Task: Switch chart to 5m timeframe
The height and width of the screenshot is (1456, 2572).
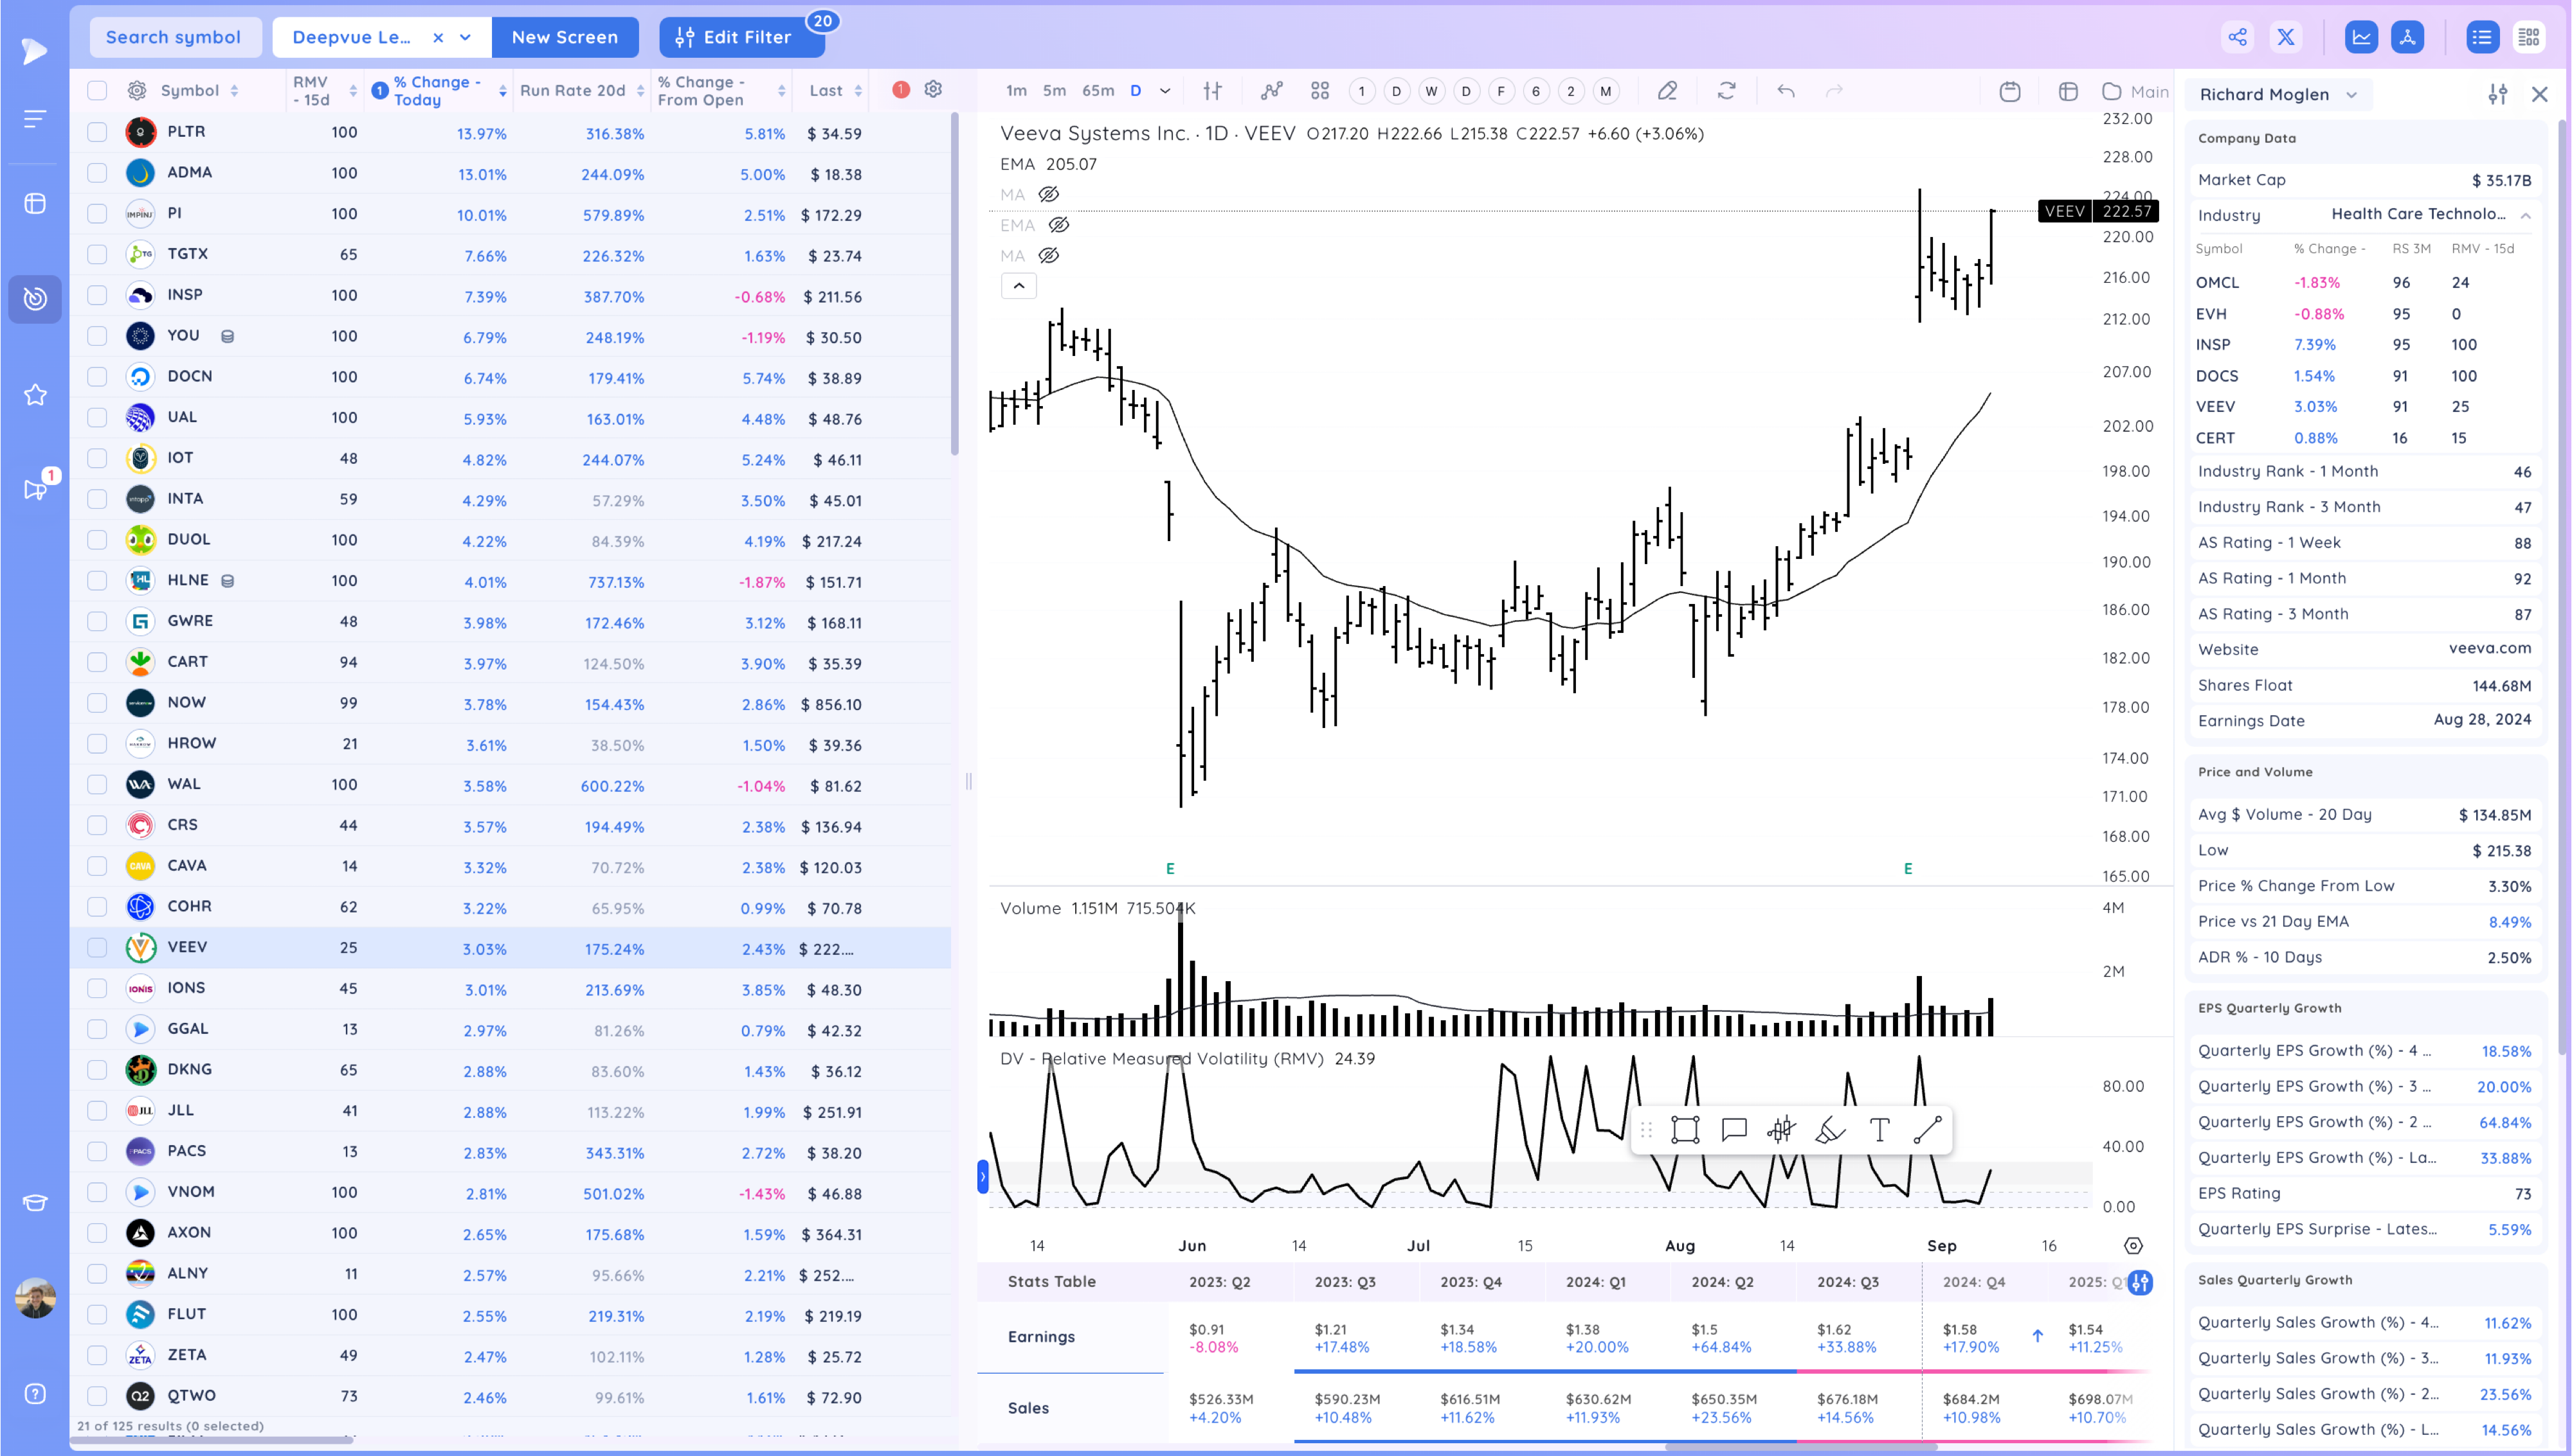Action: click(x=1055, y=91)
